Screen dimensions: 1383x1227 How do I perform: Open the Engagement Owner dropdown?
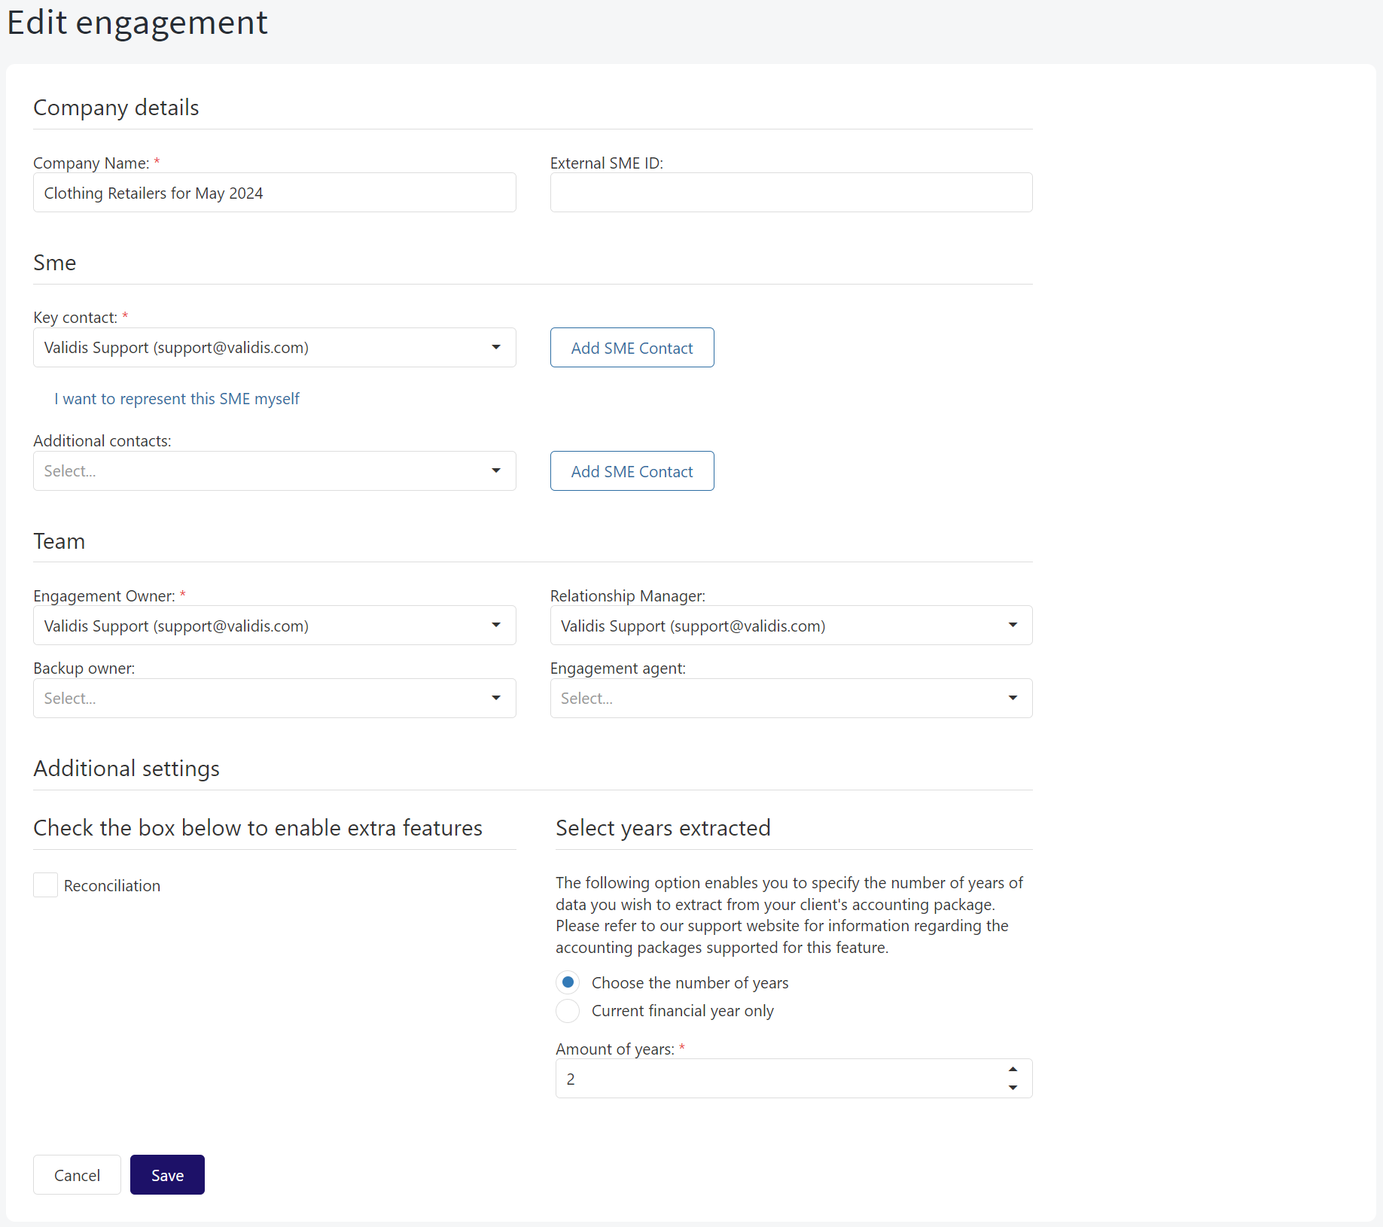click(x=275, y=626)
